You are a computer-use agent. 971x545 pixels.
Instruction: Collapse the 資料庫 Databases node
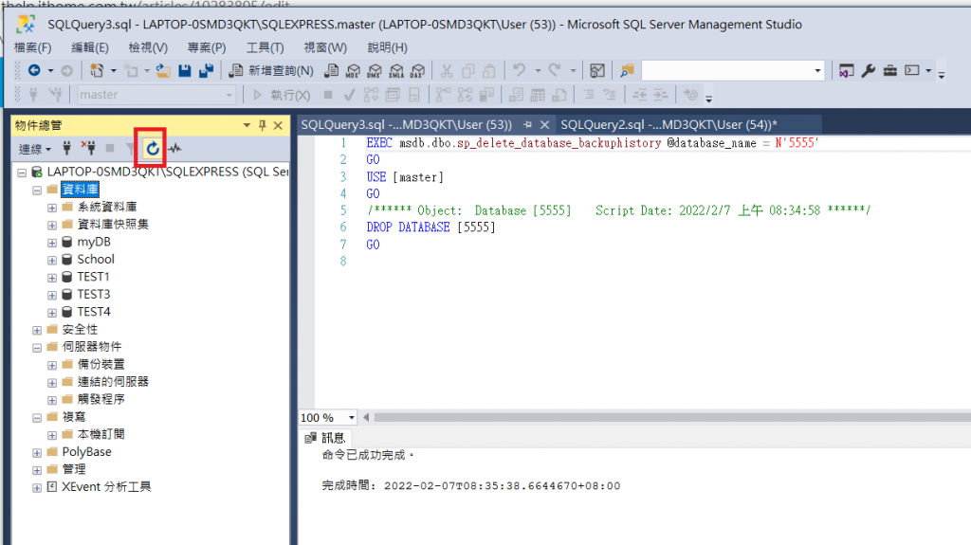pos(37,191)
